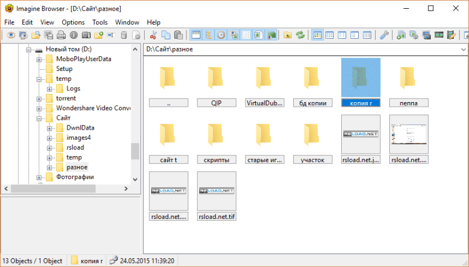Select Wondershare Video Conv folder in tree
469x267 pixels.
[93, 108]
